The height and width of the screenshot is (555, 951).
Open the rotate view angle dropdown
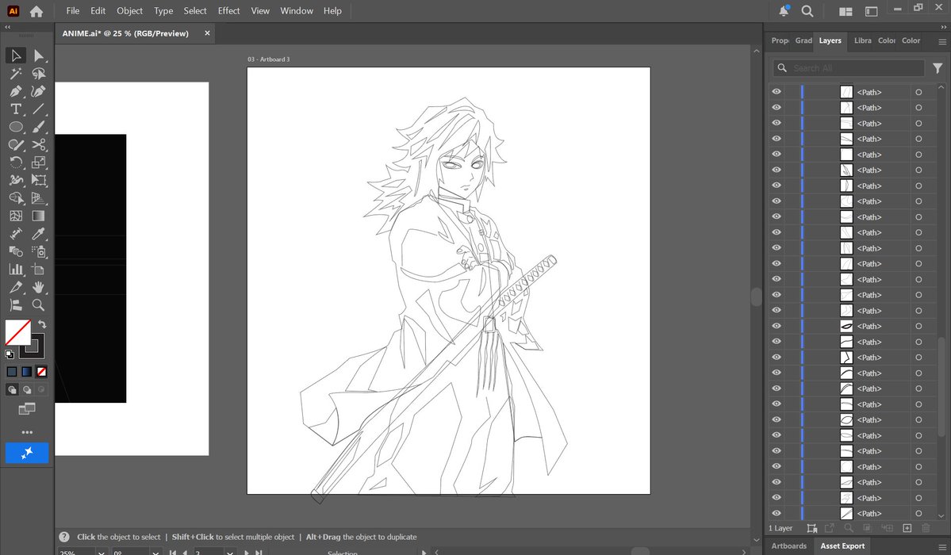(156, 553)
